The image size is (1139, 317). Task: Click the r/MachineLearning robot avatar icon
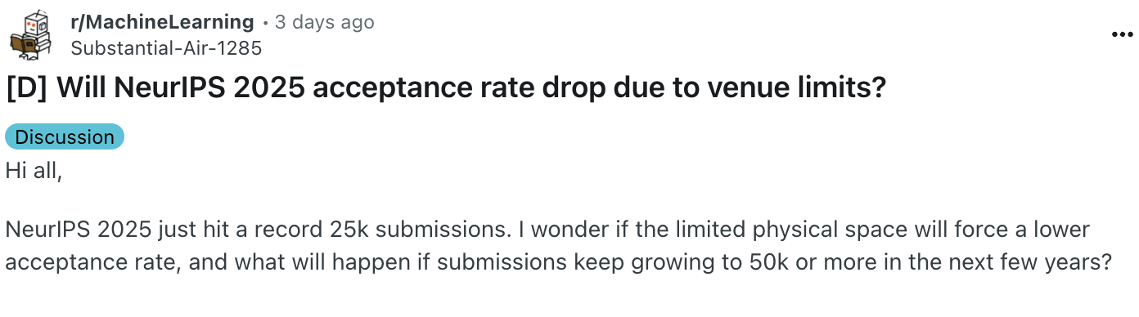[x=31, y=35]
